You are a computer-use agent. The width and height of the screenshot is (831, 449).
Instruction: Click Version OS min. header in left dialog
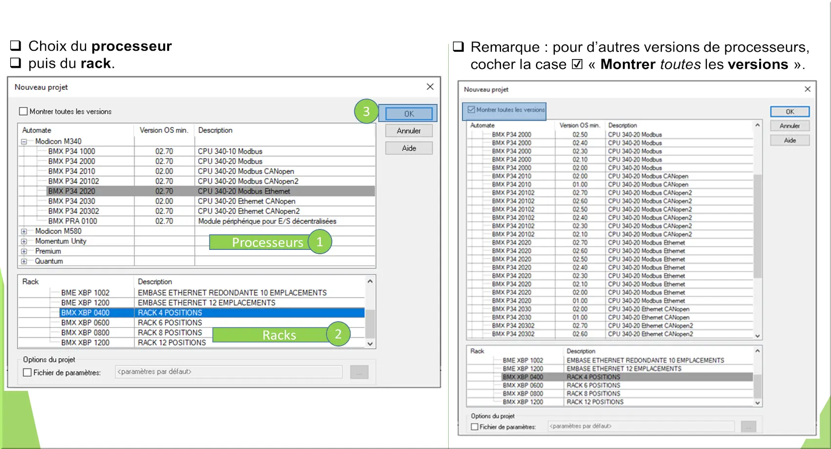(x=164, y=130)
